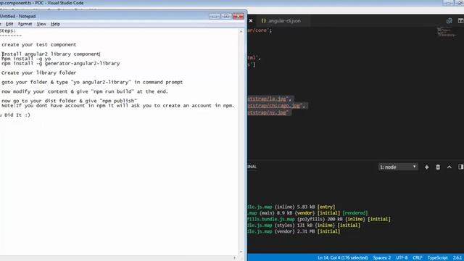The width and height of the screenshot is (464, 261).
Task: Expand the '1: node' terminal selector dropdown
Action: click(398, 167)
